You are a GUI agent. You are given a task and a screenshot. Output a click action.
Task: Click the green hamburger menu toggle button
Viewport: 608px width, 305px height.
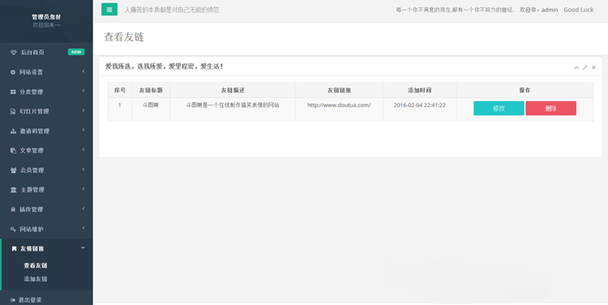(109, 9)
